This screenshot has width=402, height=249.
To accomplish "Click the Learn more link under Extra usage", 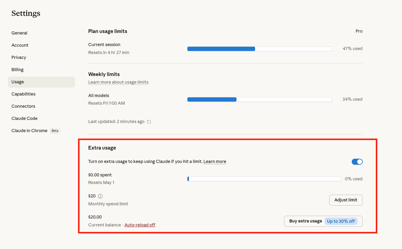I will pos(215,161).
